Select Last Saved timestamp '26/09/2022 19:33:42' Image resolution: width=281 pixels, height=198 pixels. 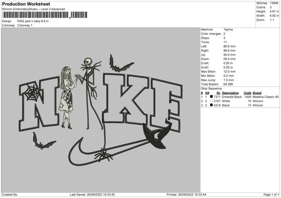pyautogui.click(x=101, y=194)
